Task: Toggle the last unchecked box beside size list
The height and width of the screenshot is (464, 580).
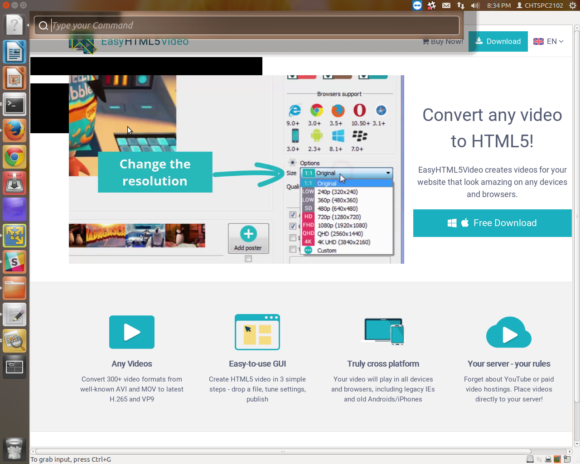Action: (x=293, y=249)
